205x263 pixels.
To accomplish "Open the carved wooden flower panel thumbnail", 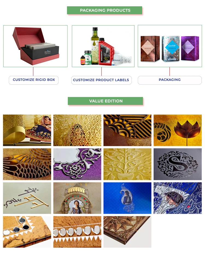I will coord(127,232).
